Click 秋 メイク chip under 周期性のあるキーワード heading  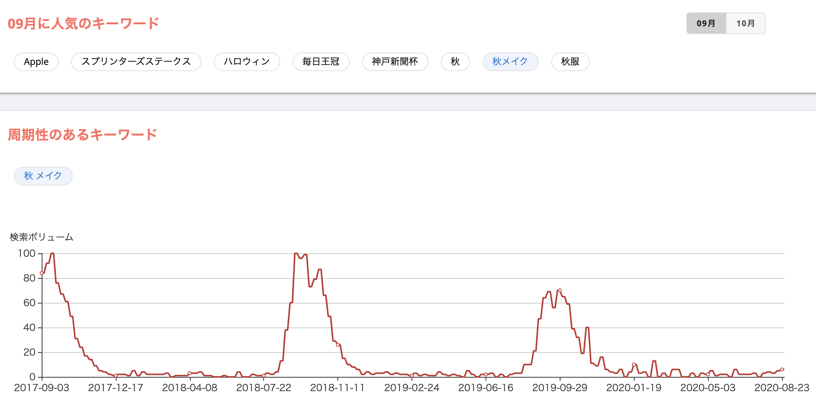[x=43, y=176]
